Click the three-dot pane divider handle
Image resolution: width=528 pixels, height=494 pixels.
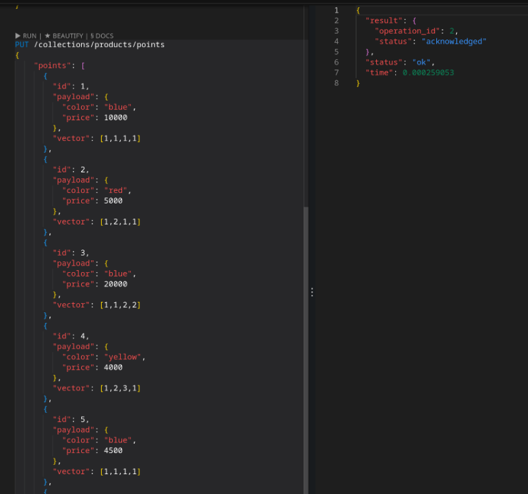312,292
